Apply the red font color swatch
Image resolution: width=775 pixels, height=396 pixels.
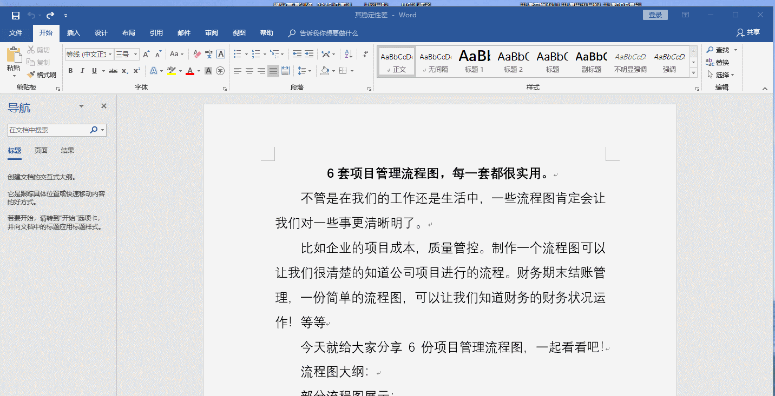click(190, 71)
